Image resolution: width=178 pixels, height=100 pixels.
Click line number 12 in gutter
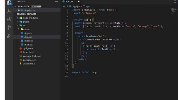[66, 46]
